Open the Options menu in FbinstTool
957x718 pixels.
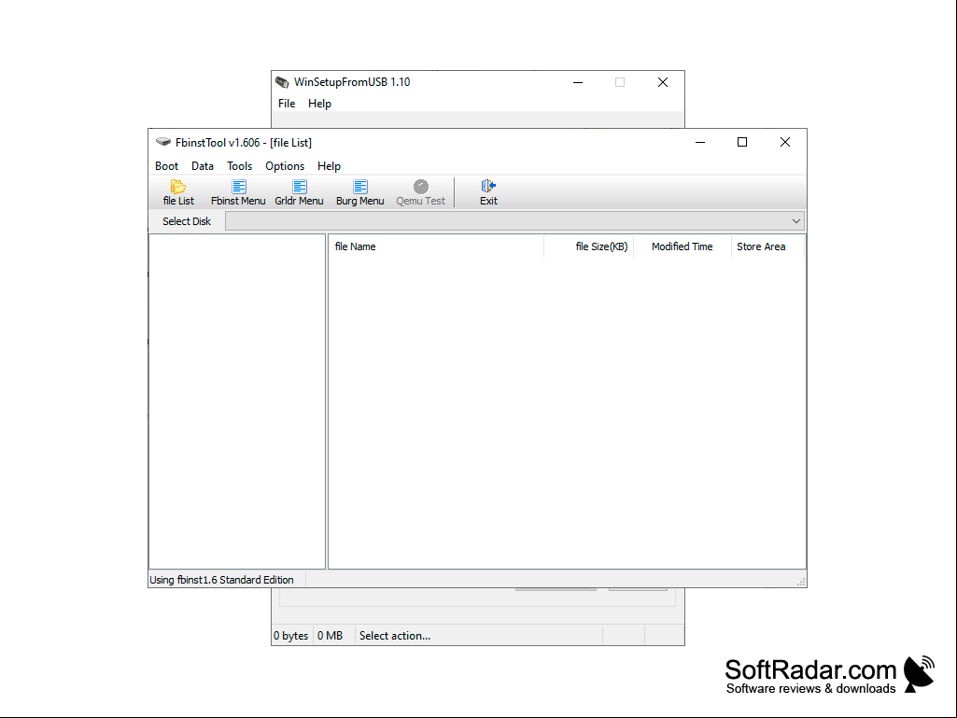coord(285,166)
